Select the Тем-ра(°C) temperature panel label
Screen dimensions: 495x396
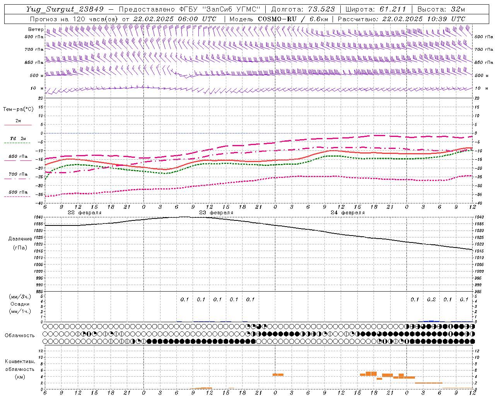click(18, 109)
